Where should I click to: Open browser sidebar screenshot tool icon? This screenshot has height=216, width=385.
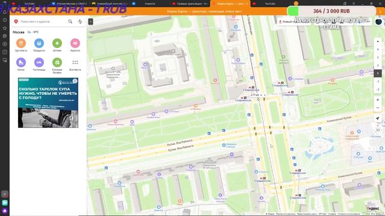click(x=5, y=60)
